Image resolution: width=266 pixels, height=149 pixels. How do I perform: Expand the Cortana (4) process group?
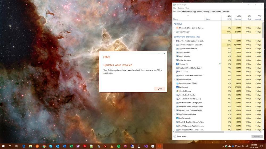174,64
